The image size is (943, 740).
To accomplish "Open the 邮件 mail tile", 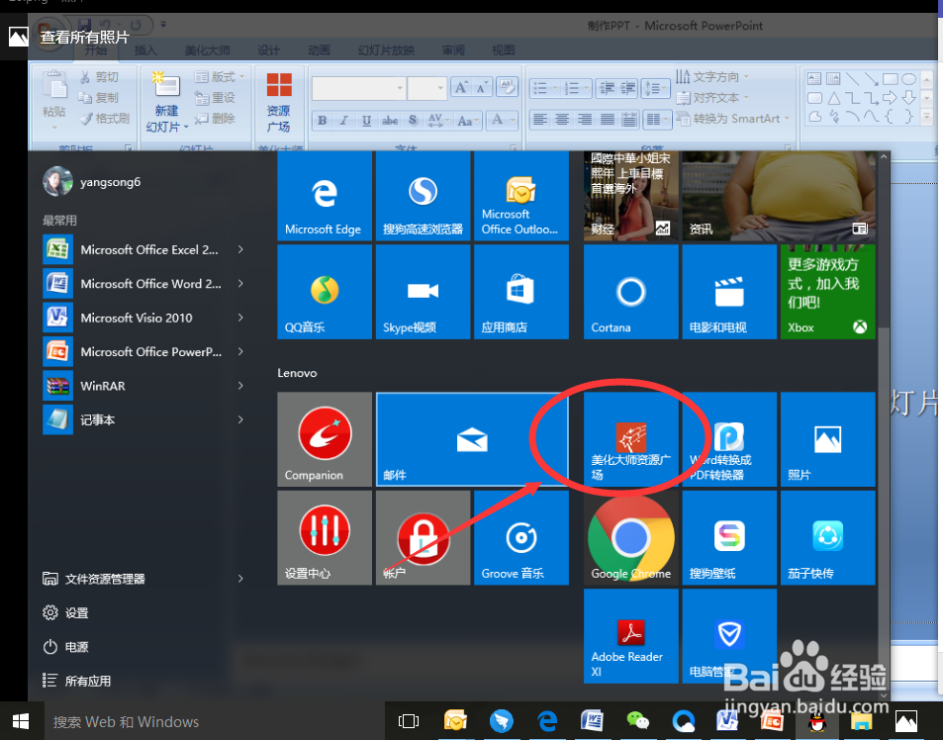I will (x=472, y=439).
